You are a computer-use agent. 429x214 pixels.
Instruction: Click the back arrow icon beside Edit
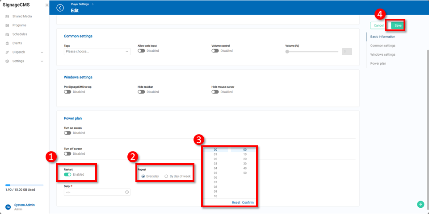(60, 8)
